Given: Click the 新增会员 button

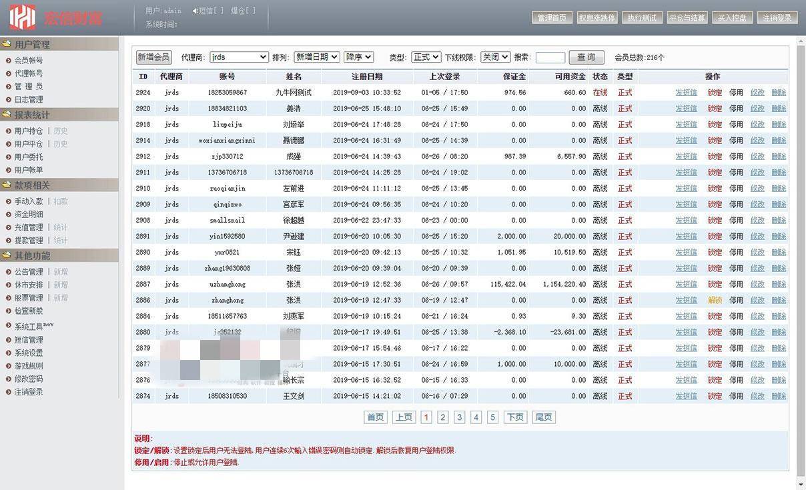Looking at the screenshot, I should [154, 57].
